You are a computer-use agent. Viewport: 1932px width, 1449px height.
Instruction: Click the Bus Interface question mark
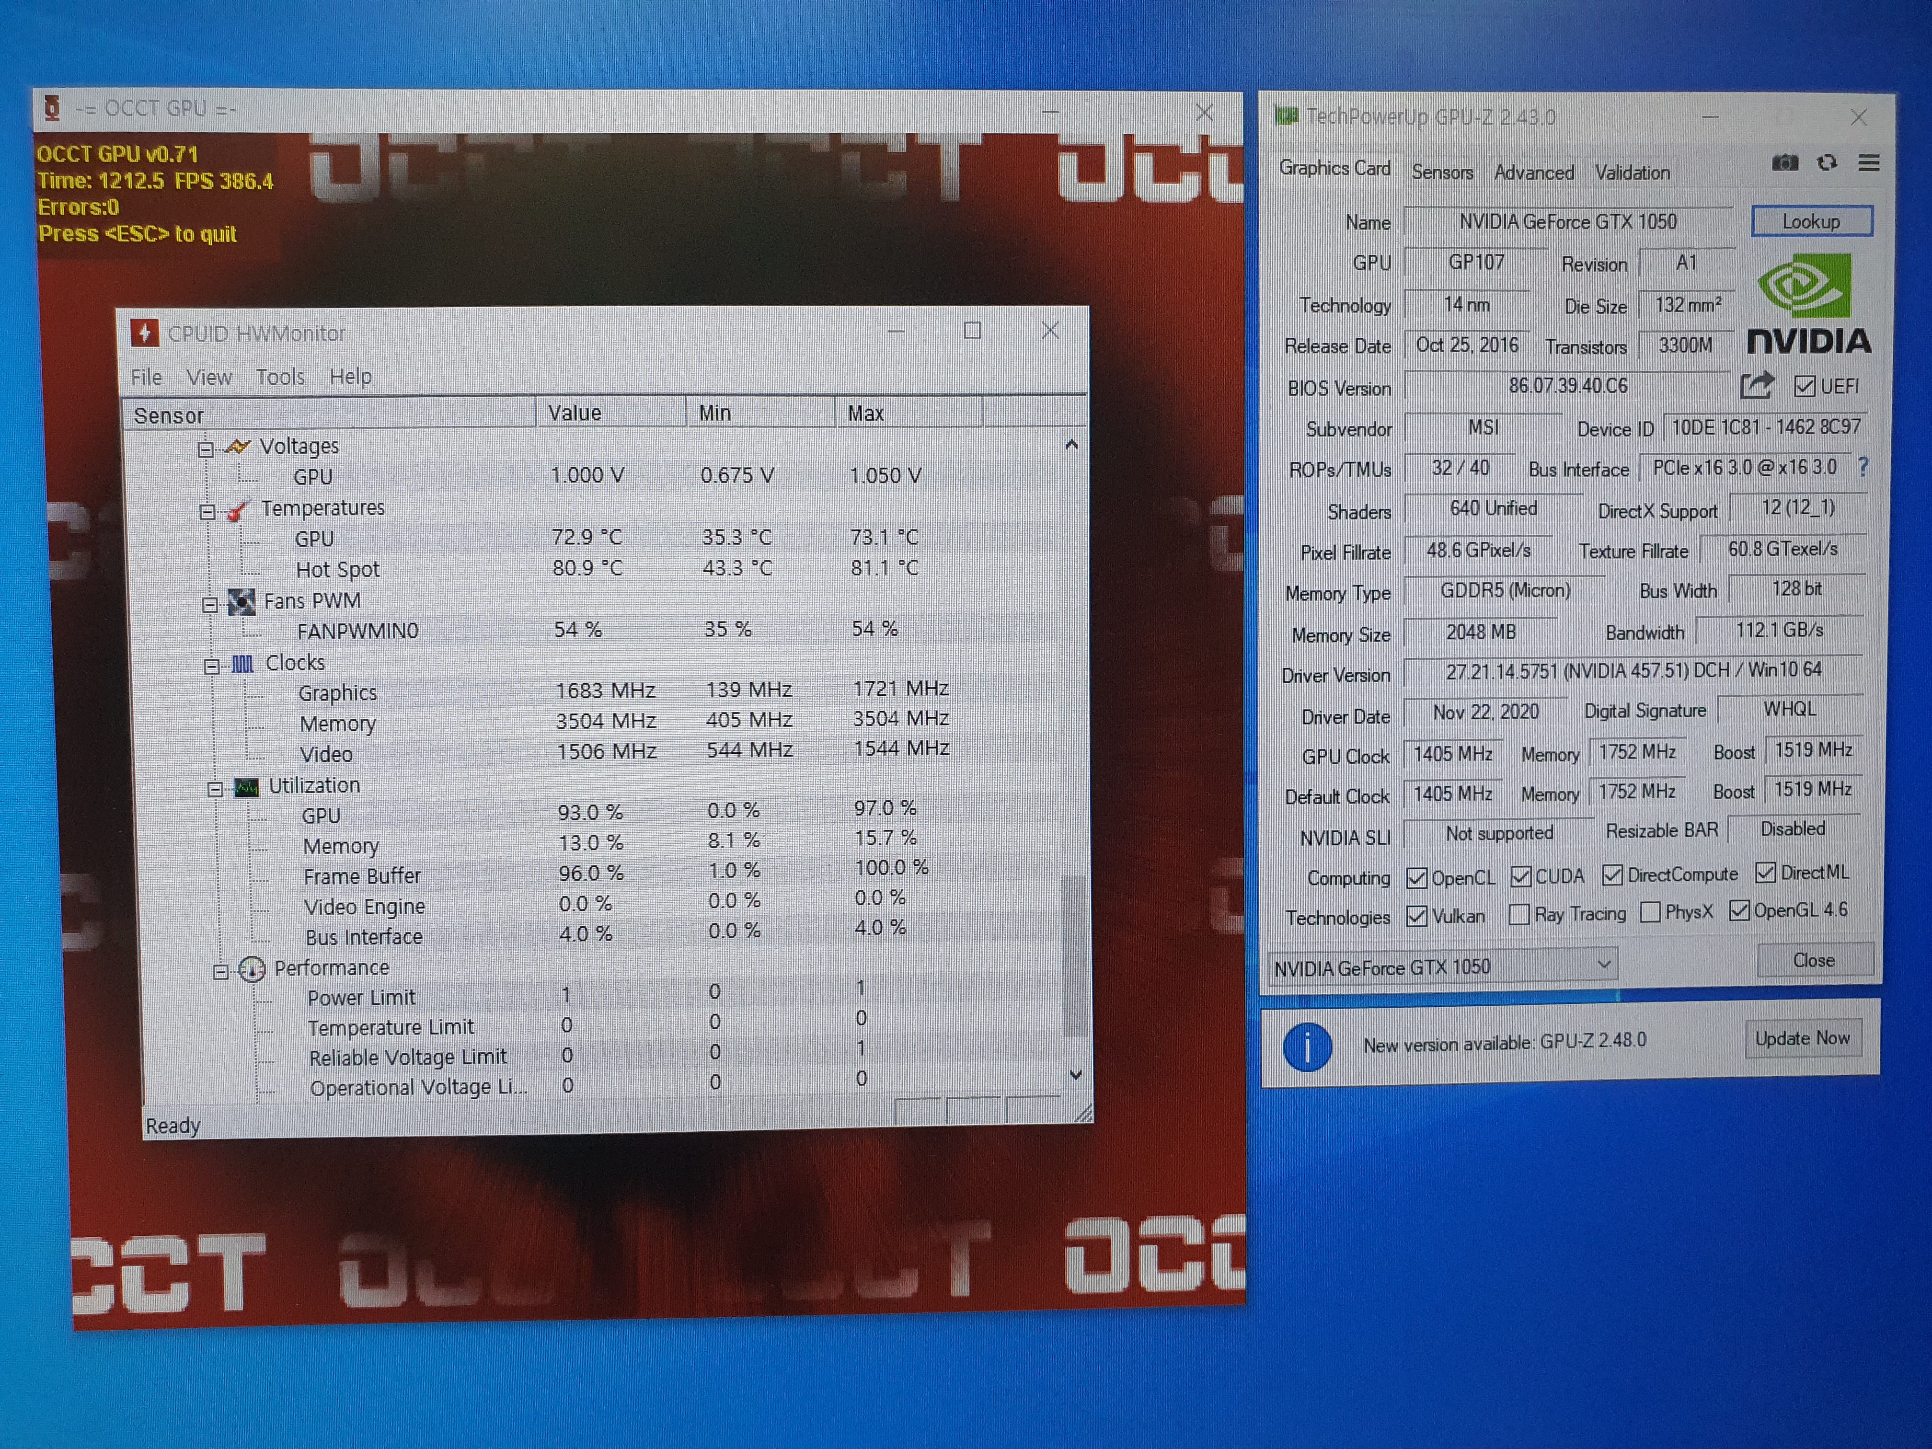click(1863, 467)
